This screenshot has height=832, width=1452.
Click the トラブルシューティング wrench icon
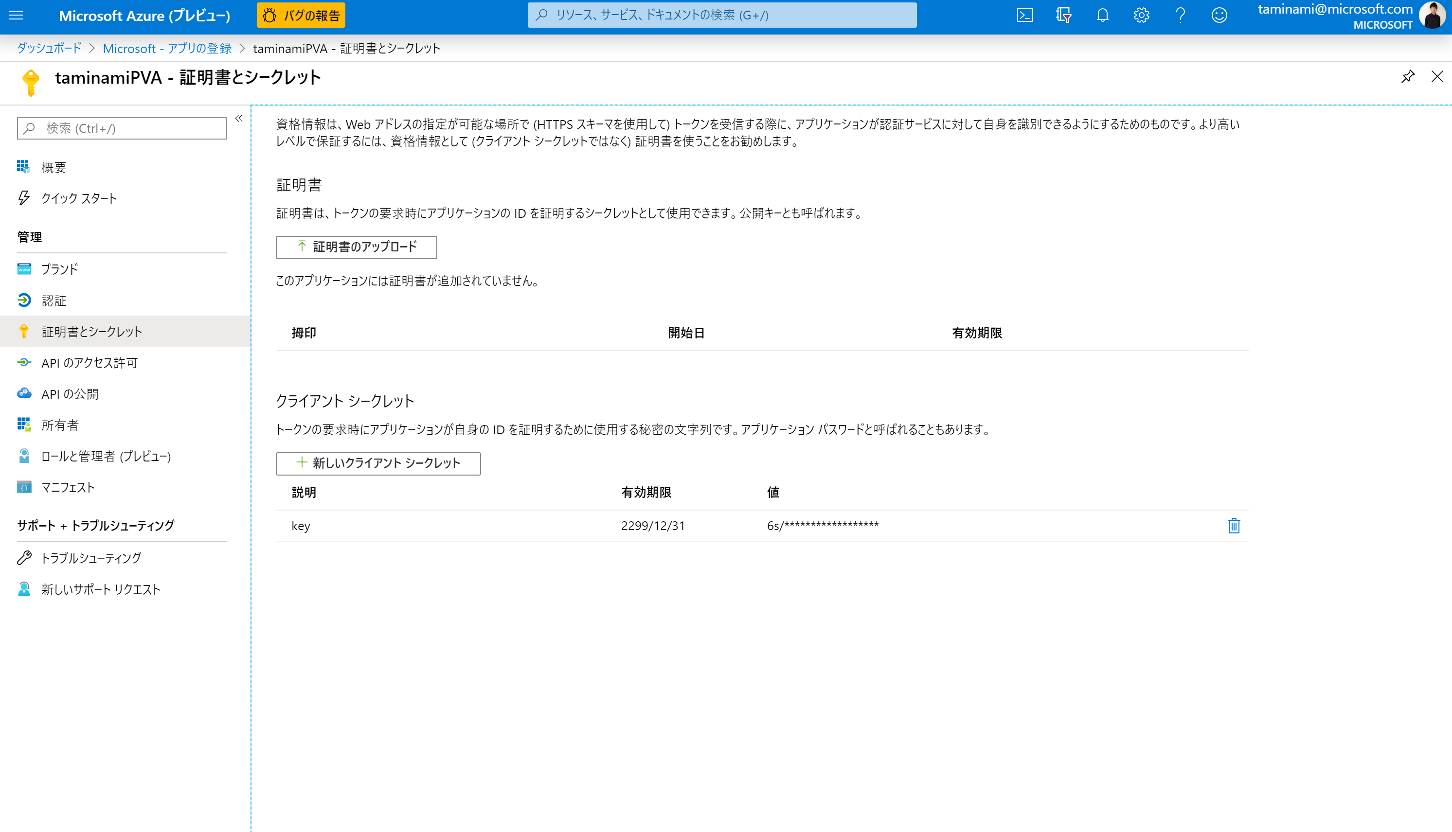[24, 558]
